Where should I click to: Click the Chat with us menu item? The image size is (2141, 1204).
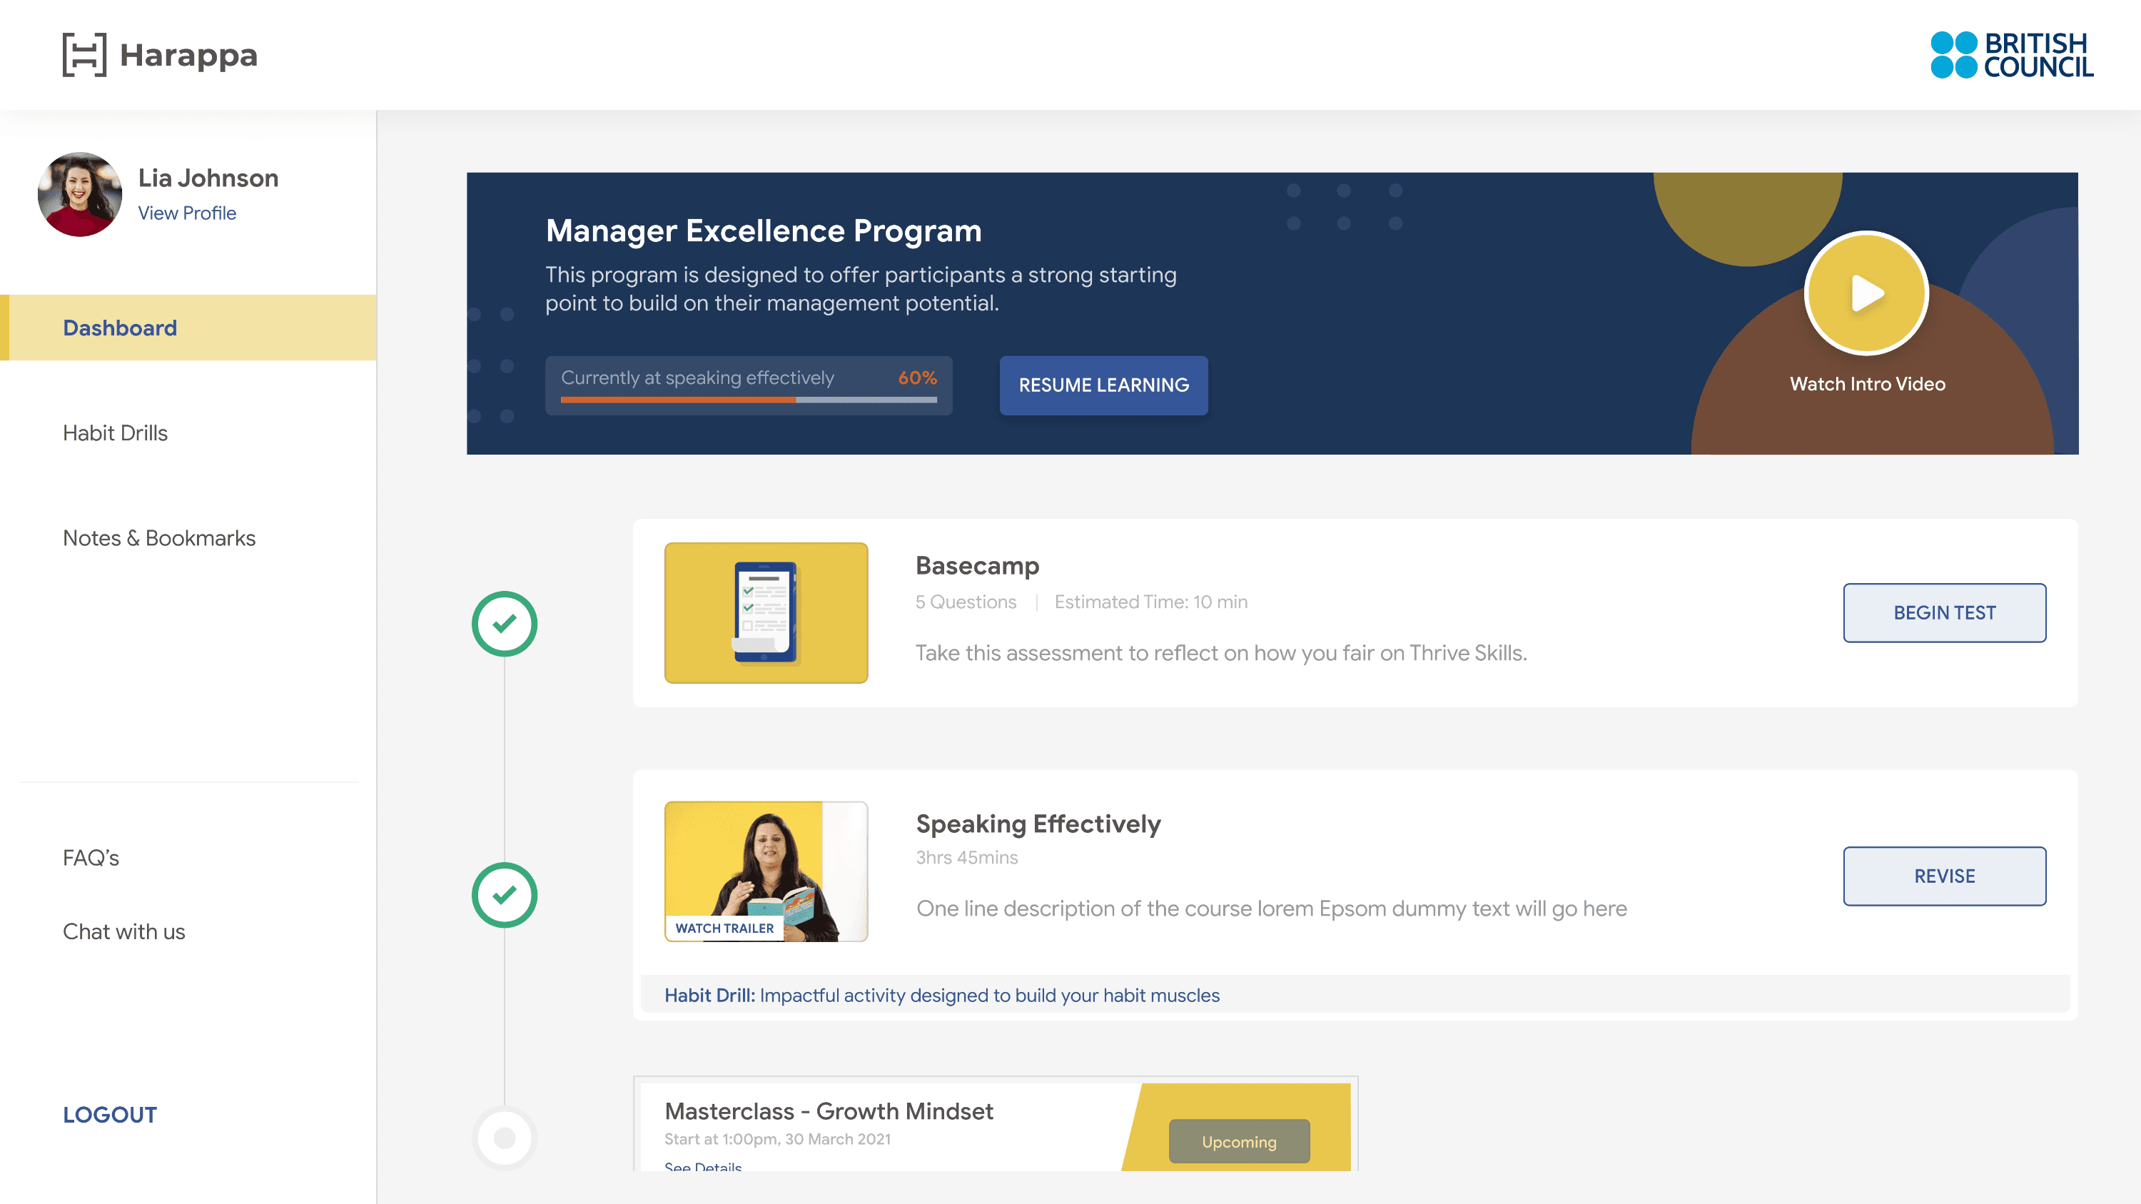123,931
